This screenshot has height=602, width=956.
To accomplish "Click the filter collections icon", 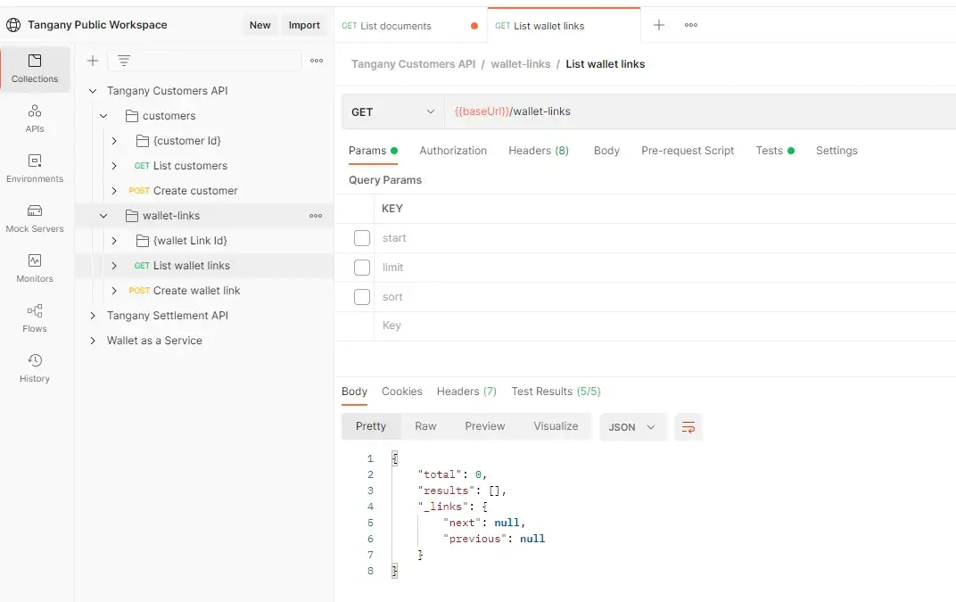I will (124, 61).
